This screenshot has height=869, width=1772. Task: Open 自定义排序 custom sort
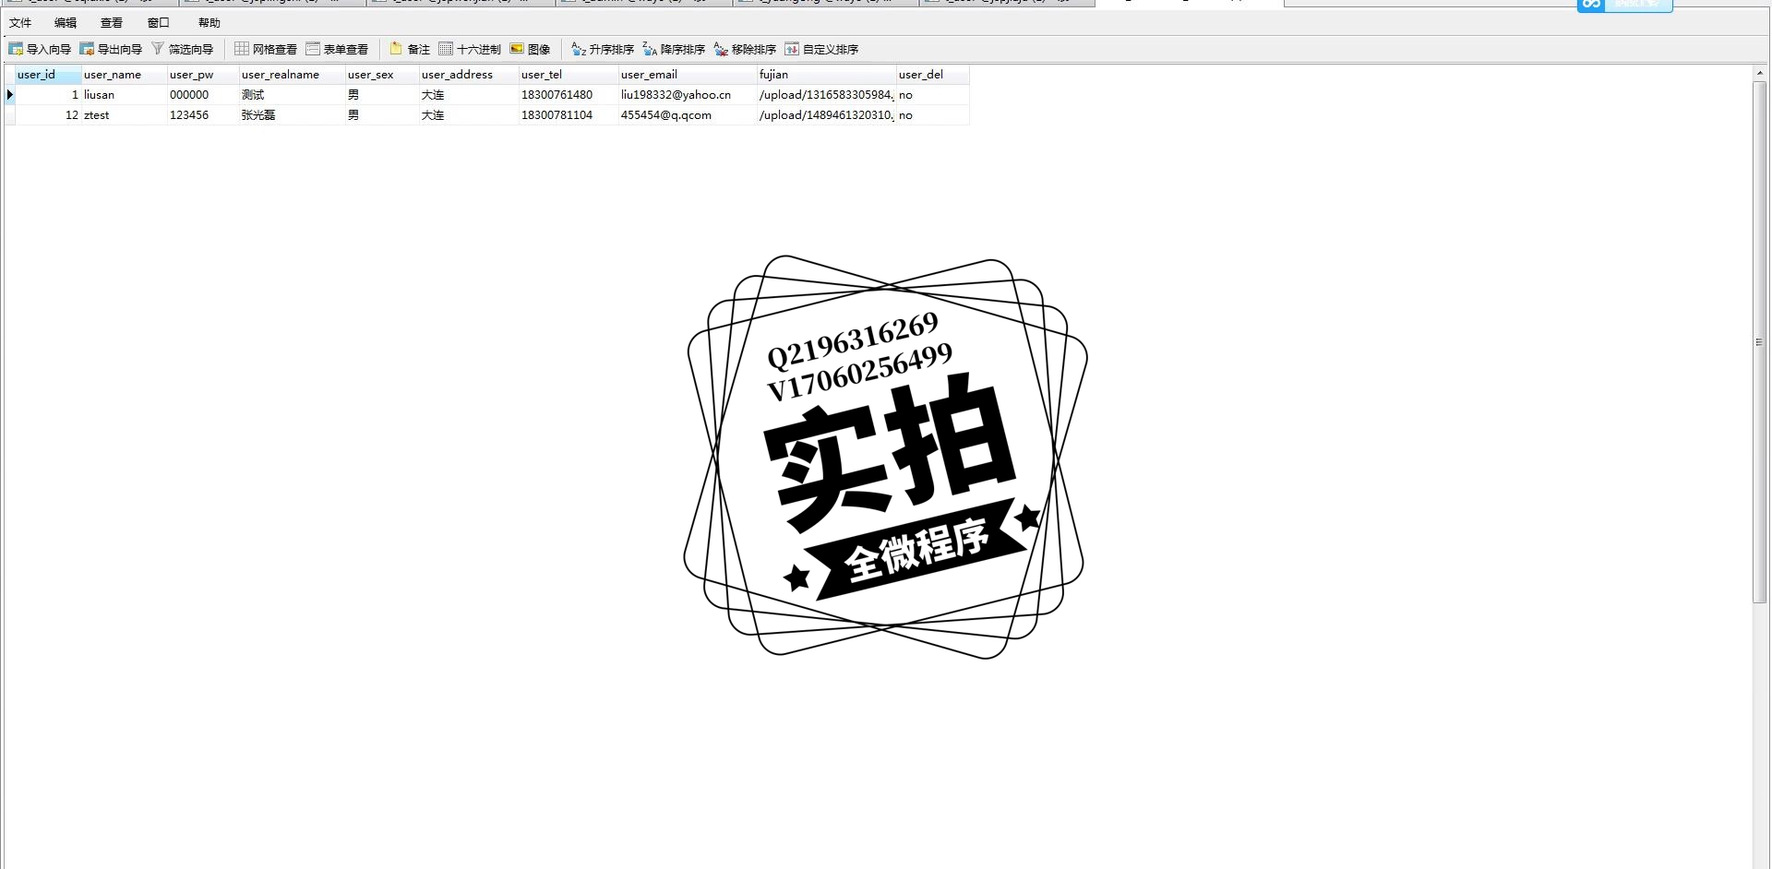(x=821, y=49)
